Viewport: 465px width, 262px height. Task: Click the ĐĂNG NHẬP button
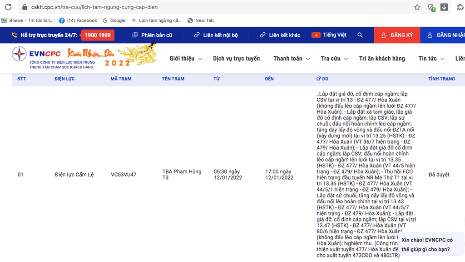[442, 35]
